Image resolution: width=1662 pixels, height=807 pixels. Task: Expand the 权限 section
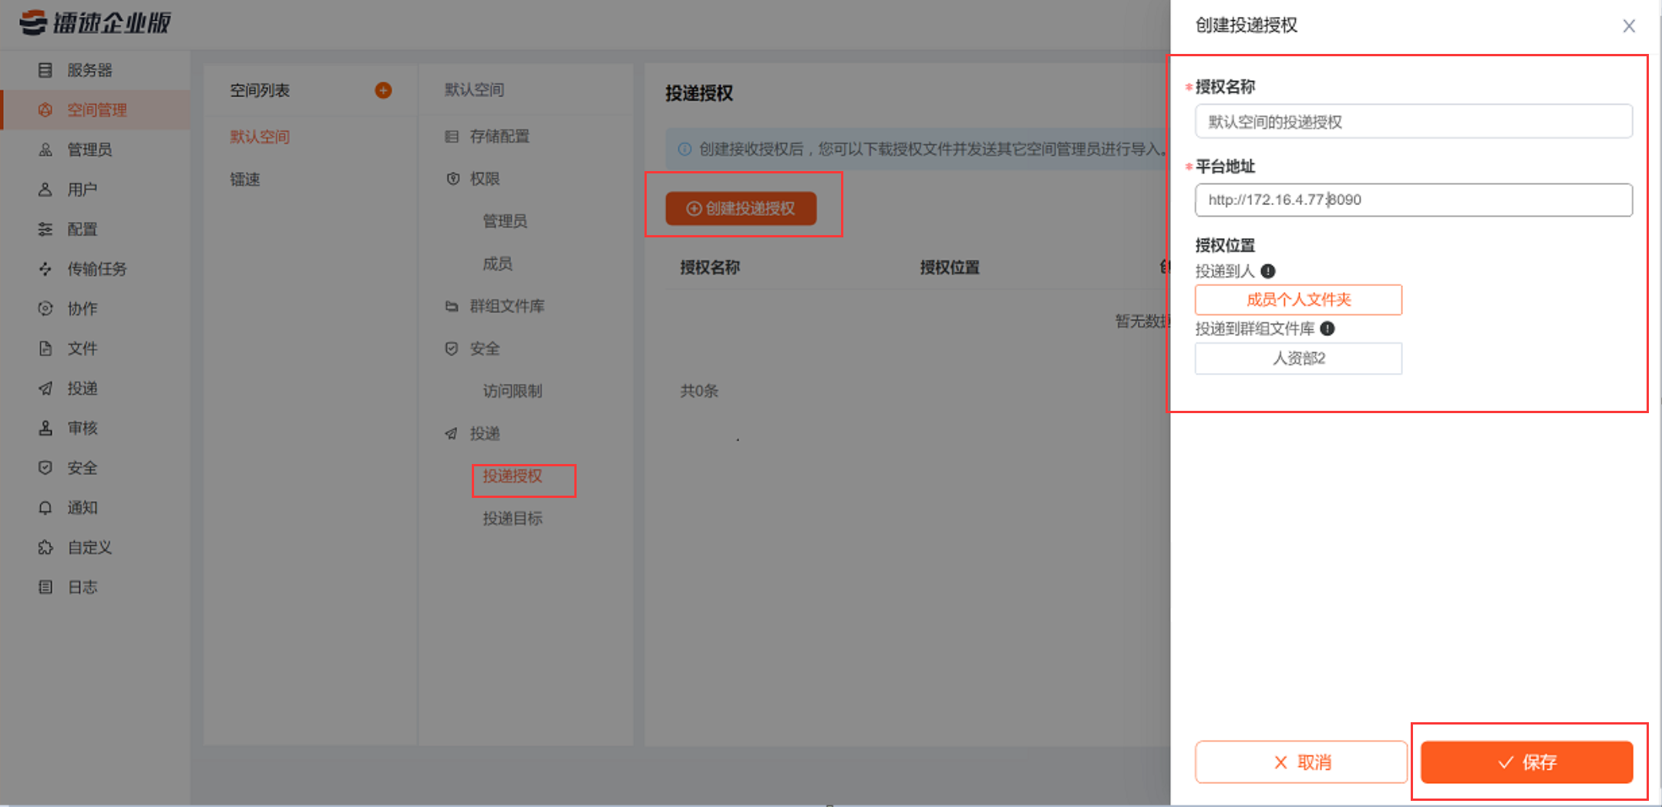pyautogui.click(x=484, y=179)
